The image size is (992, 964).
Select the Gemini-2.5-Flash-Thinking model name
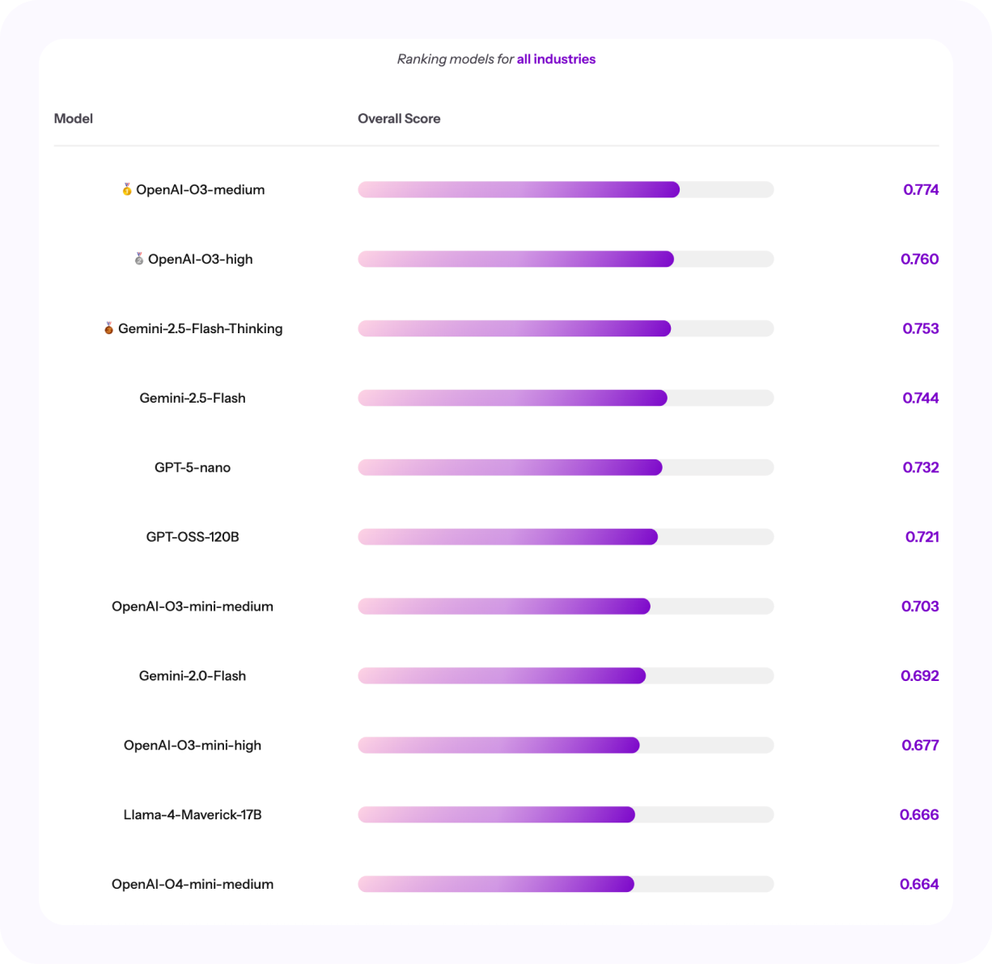tap(201, 328)
